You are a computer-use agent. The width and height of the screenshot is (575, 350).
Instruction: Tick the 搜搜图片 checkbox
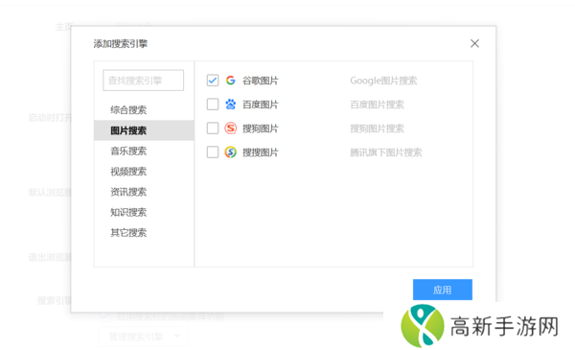pyautogui.click(x=213, y=152)
